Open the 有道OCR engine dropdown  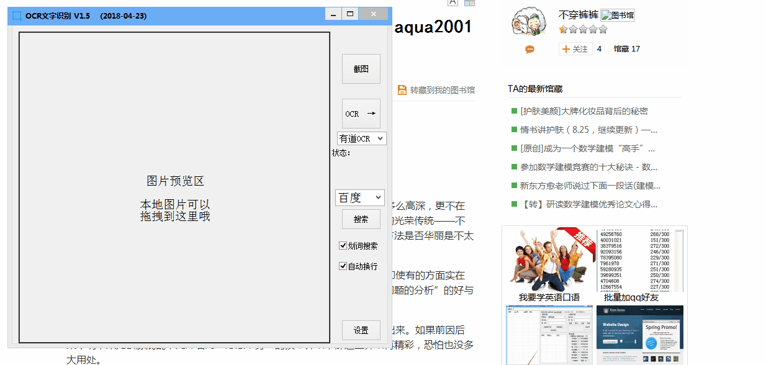tap(362, 138)
